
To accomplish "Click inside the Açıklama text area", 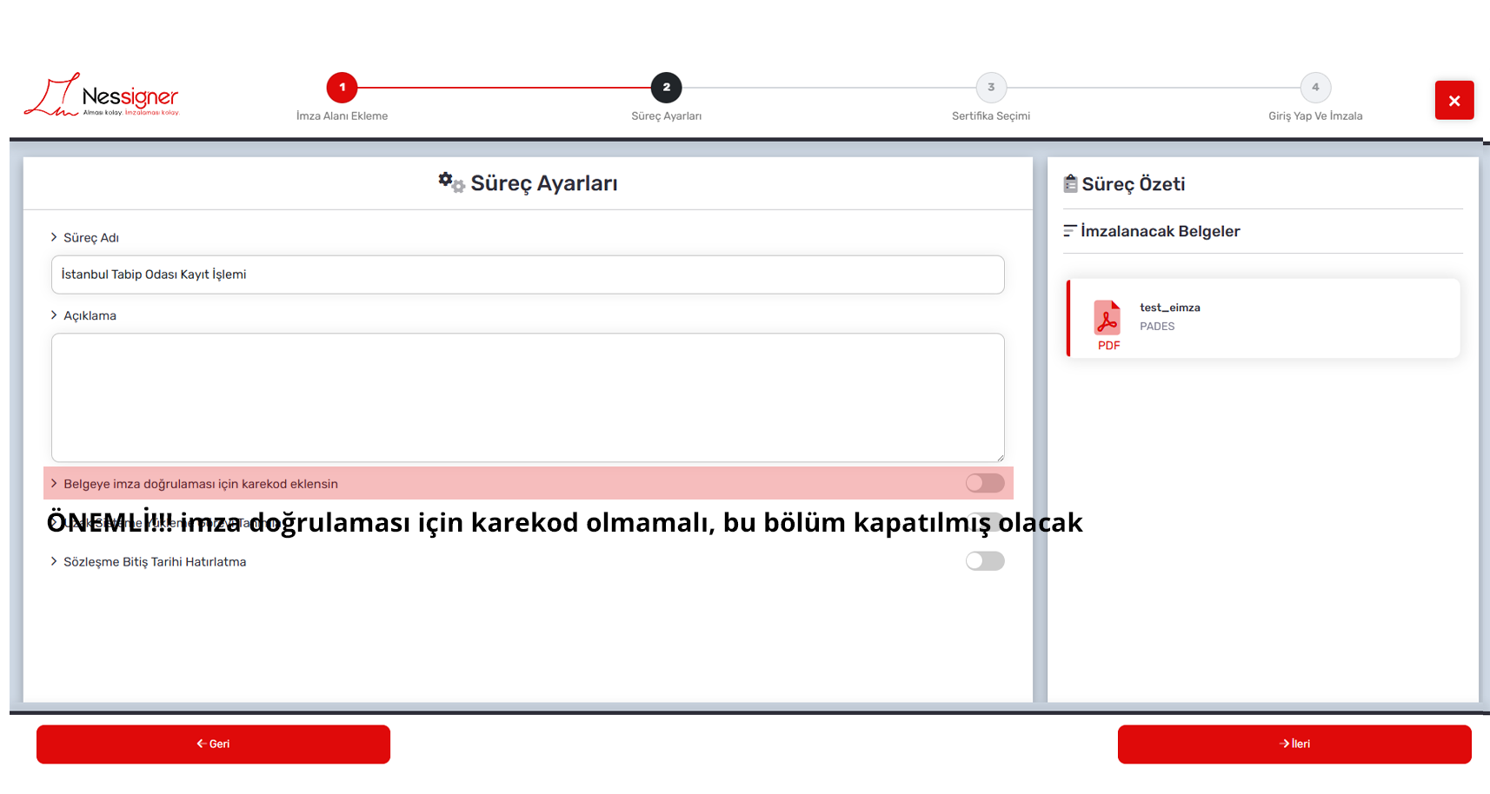I will tap(528, 397).
